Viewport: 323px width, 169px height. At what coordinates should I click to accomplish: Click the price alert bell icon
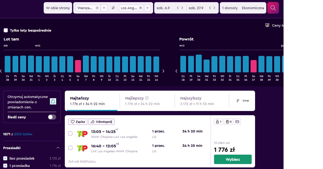[53, 101]
